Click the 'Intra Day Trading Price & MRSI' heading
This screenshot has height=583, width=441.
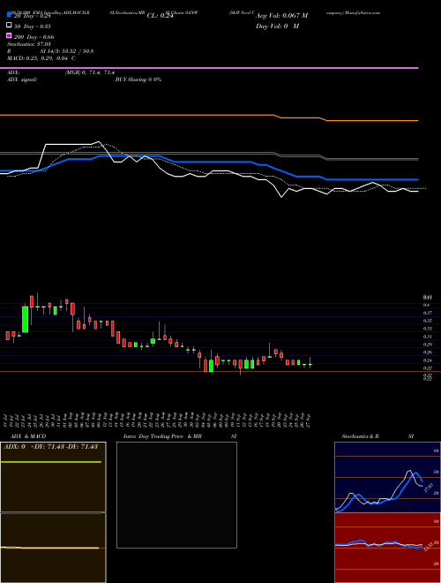[x=180, y=436]
